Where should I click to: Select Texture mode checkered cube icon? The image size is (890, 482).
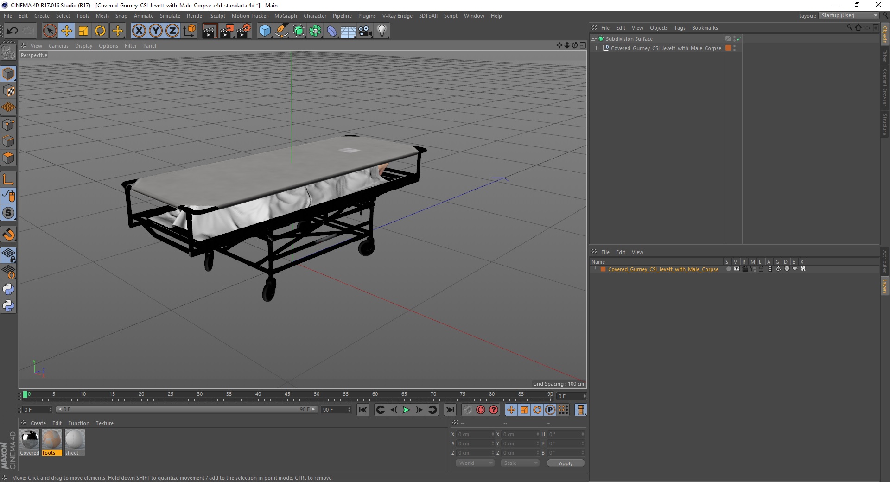coord(8,91)
